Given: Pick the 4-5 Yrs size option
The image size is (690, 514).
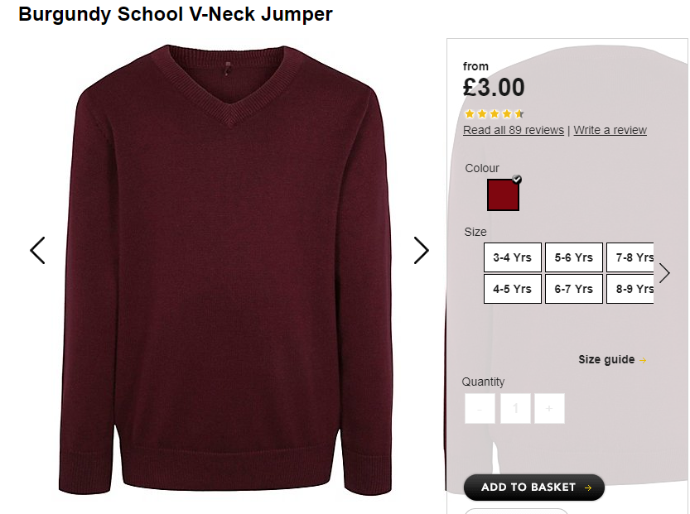Looking at the screenshot, I should (x=512, y=289).
